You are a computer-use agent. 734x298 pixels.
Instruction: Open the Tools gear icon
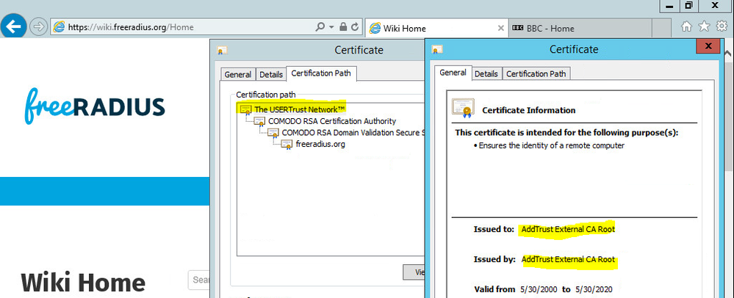point(721,26)
